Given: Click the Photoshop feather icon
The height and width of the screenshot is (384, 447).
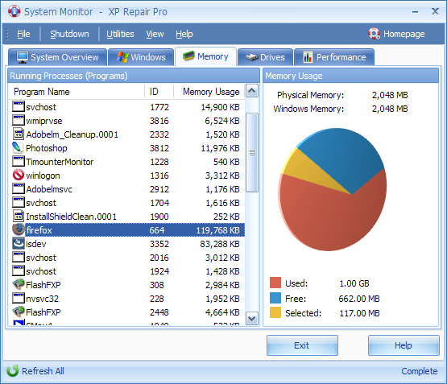Looking at the screenshot, I should tap(18, 147).
